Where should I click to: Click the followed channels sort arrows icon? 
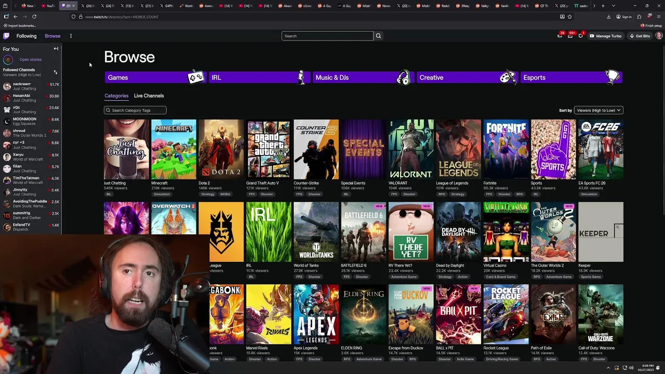(56, 72)
